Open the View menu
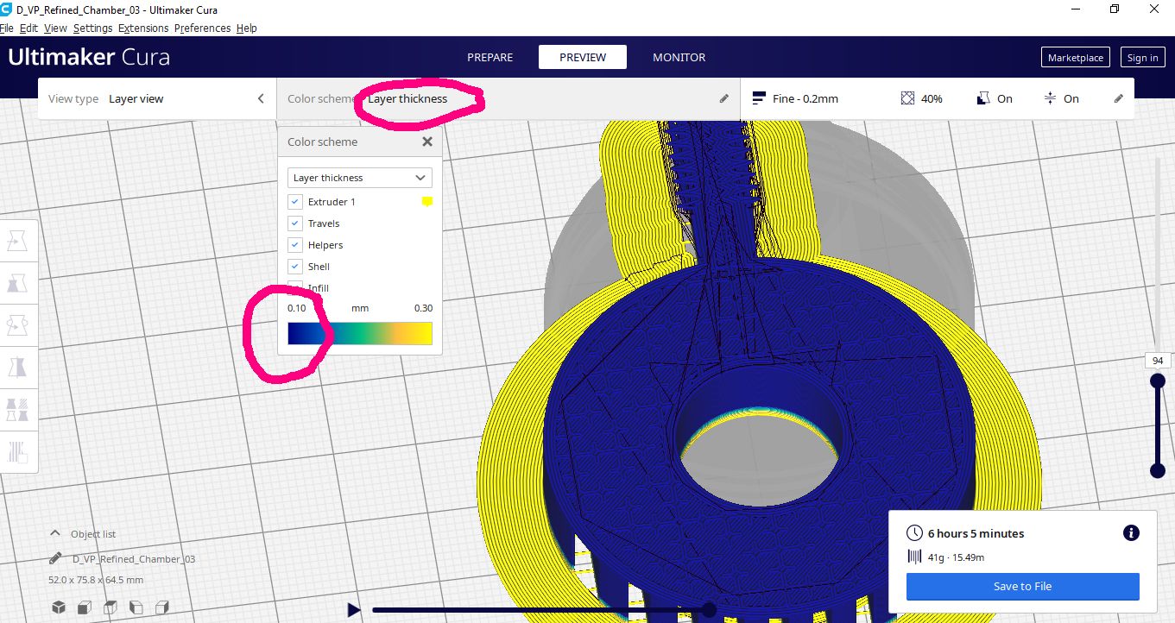This screenshot has height=623, width=1175. pos(55,28)
